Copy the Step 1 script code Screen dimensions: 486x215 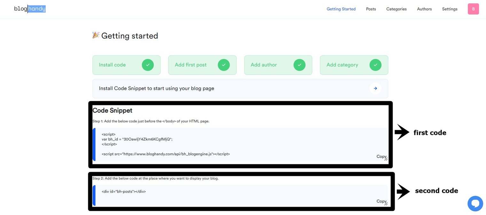[381, 156]
